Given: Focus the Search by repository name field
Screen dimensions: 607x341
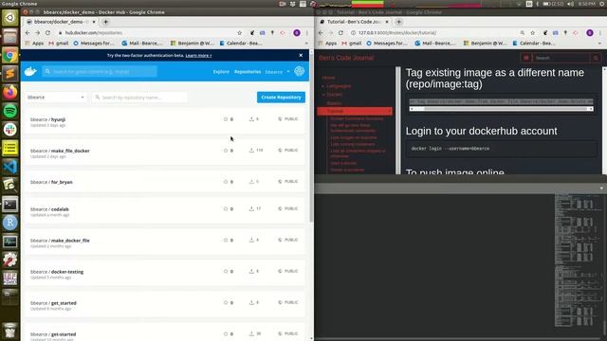Looking at the screenshot, I should click(x=139, y=98).
